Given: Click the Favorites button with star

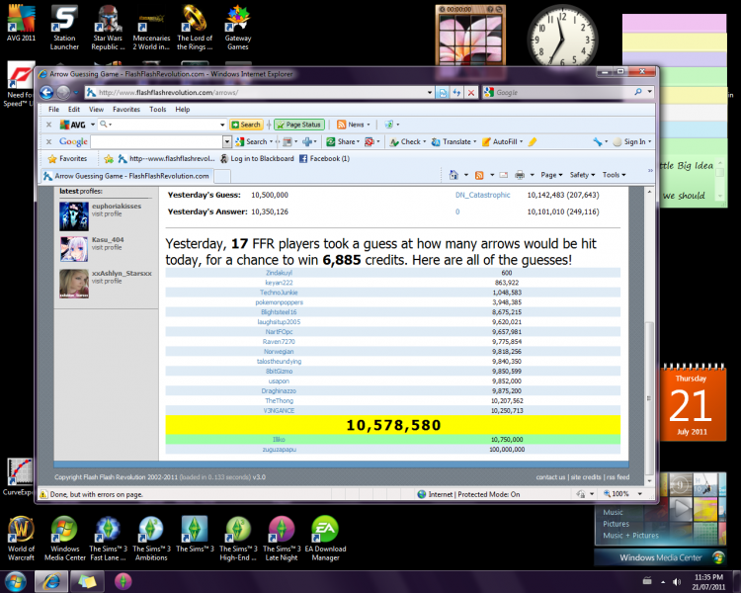Looking at the screenshot, I should [67, 159].
